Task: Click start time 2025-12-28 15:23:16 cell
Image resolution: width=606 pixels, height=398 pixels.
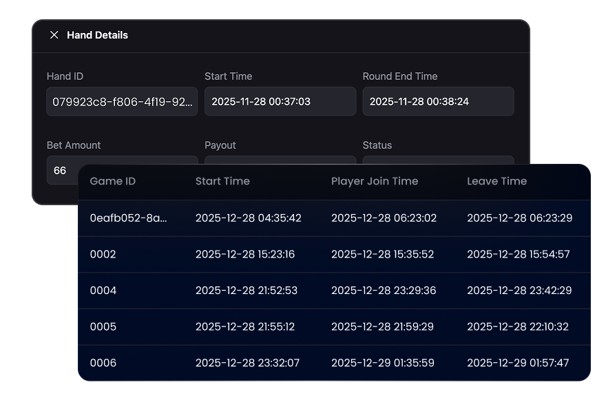Action: [245, 254]
